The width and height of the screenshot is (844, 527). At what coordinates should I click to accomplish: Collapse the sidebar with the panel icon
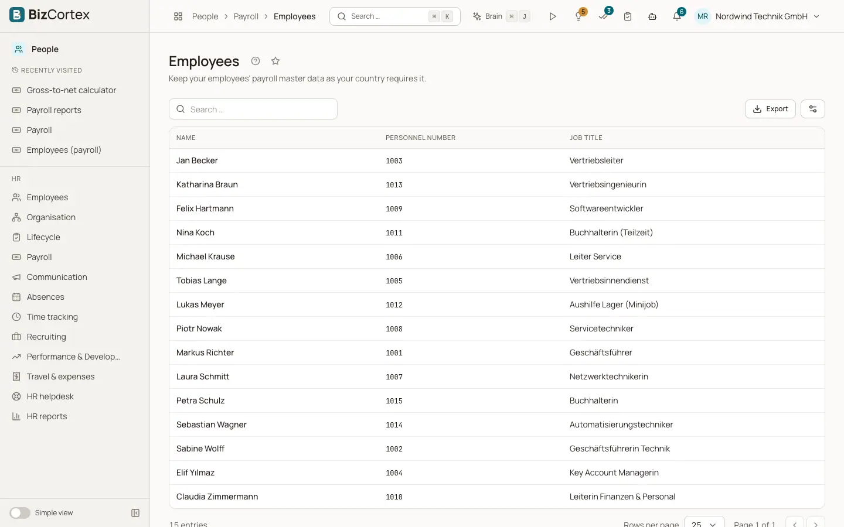click(x=135, y=513)
